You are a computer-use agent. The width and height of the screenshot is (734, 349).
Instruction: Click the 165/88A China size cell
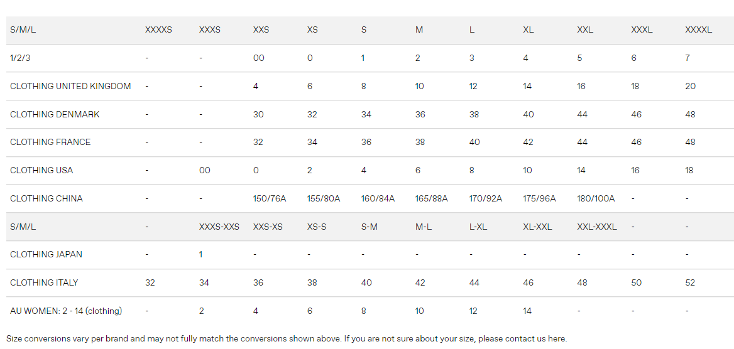(x=432, y=199)
